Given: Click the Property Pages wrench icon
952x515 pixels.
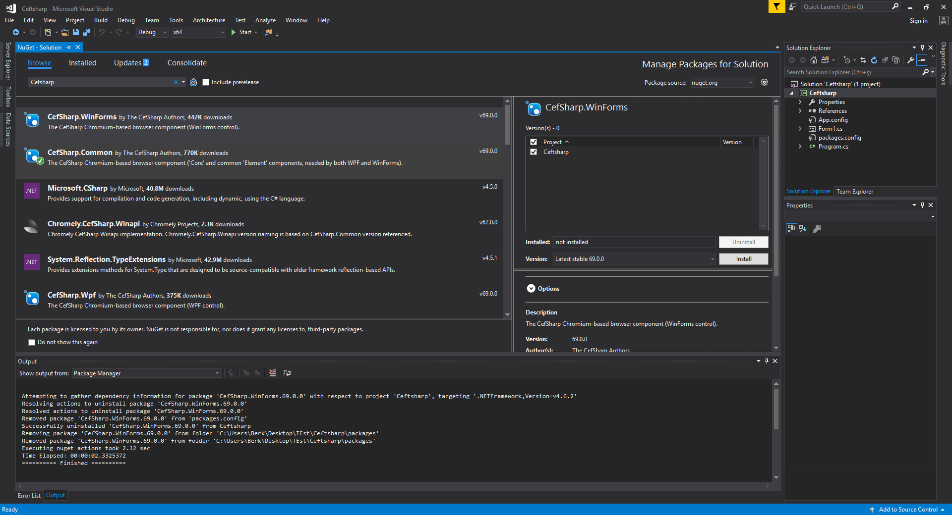Looking at the screenshot, I should [x=817, y=229].
